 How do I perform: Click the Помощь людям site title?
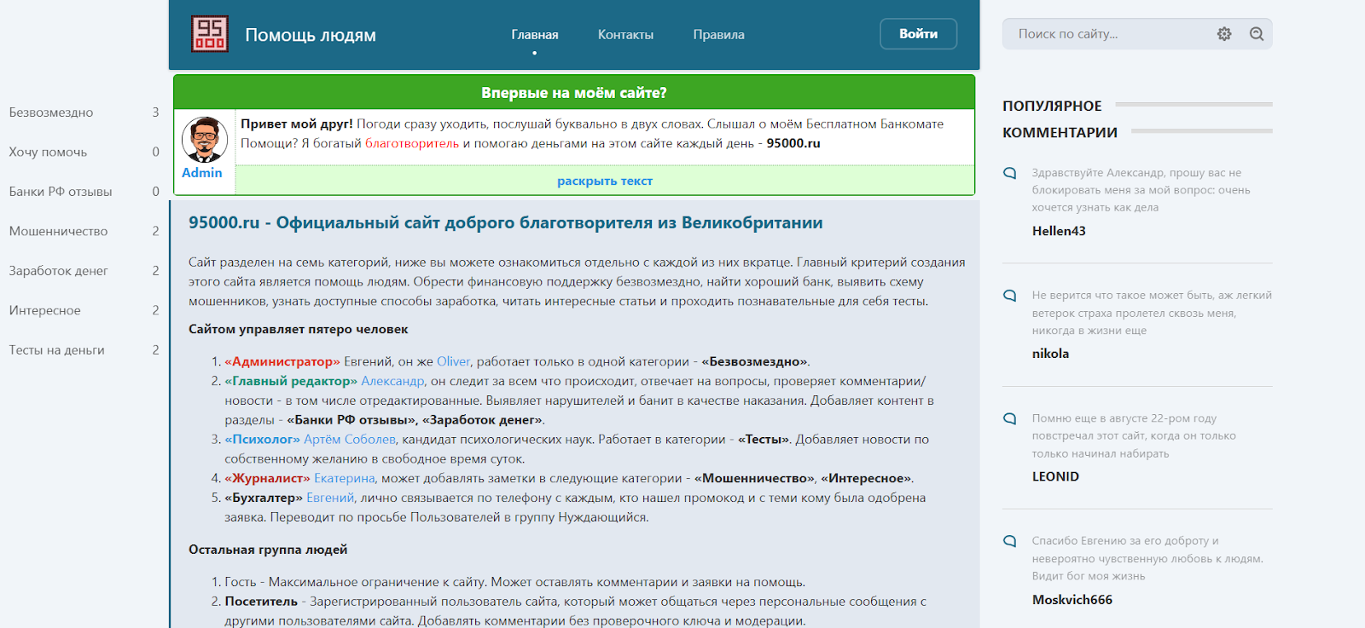[x=311, y=35]
